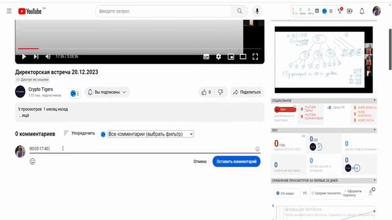This screenshot has width=392, height=220.
Task: Open vidIQ list menu icon in header
Action: tap(331, 11)
